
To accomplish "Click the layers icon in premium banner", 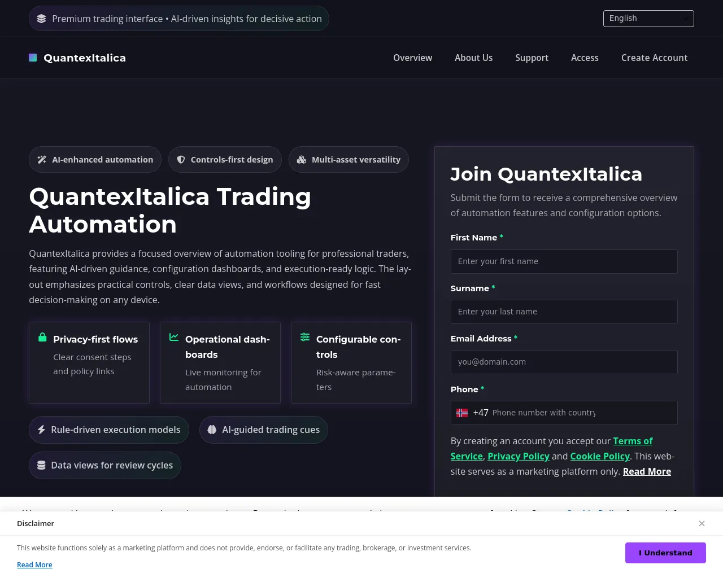I will pos(41,19).
